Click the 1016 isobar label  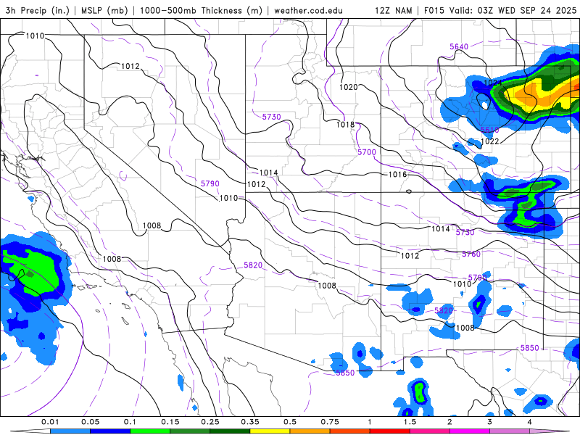(397, 174)
